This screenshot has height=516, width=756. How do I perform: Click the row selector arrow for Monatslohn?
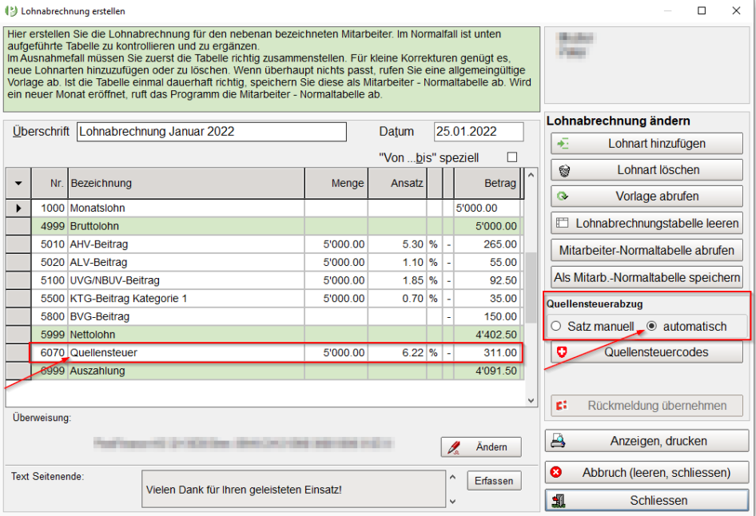click(18, 208)
